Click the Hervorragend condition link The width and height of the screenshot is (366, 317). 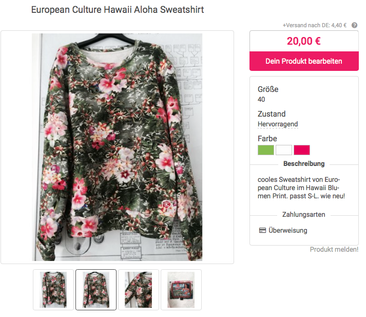pyautogui.click(x=278, y=124)
